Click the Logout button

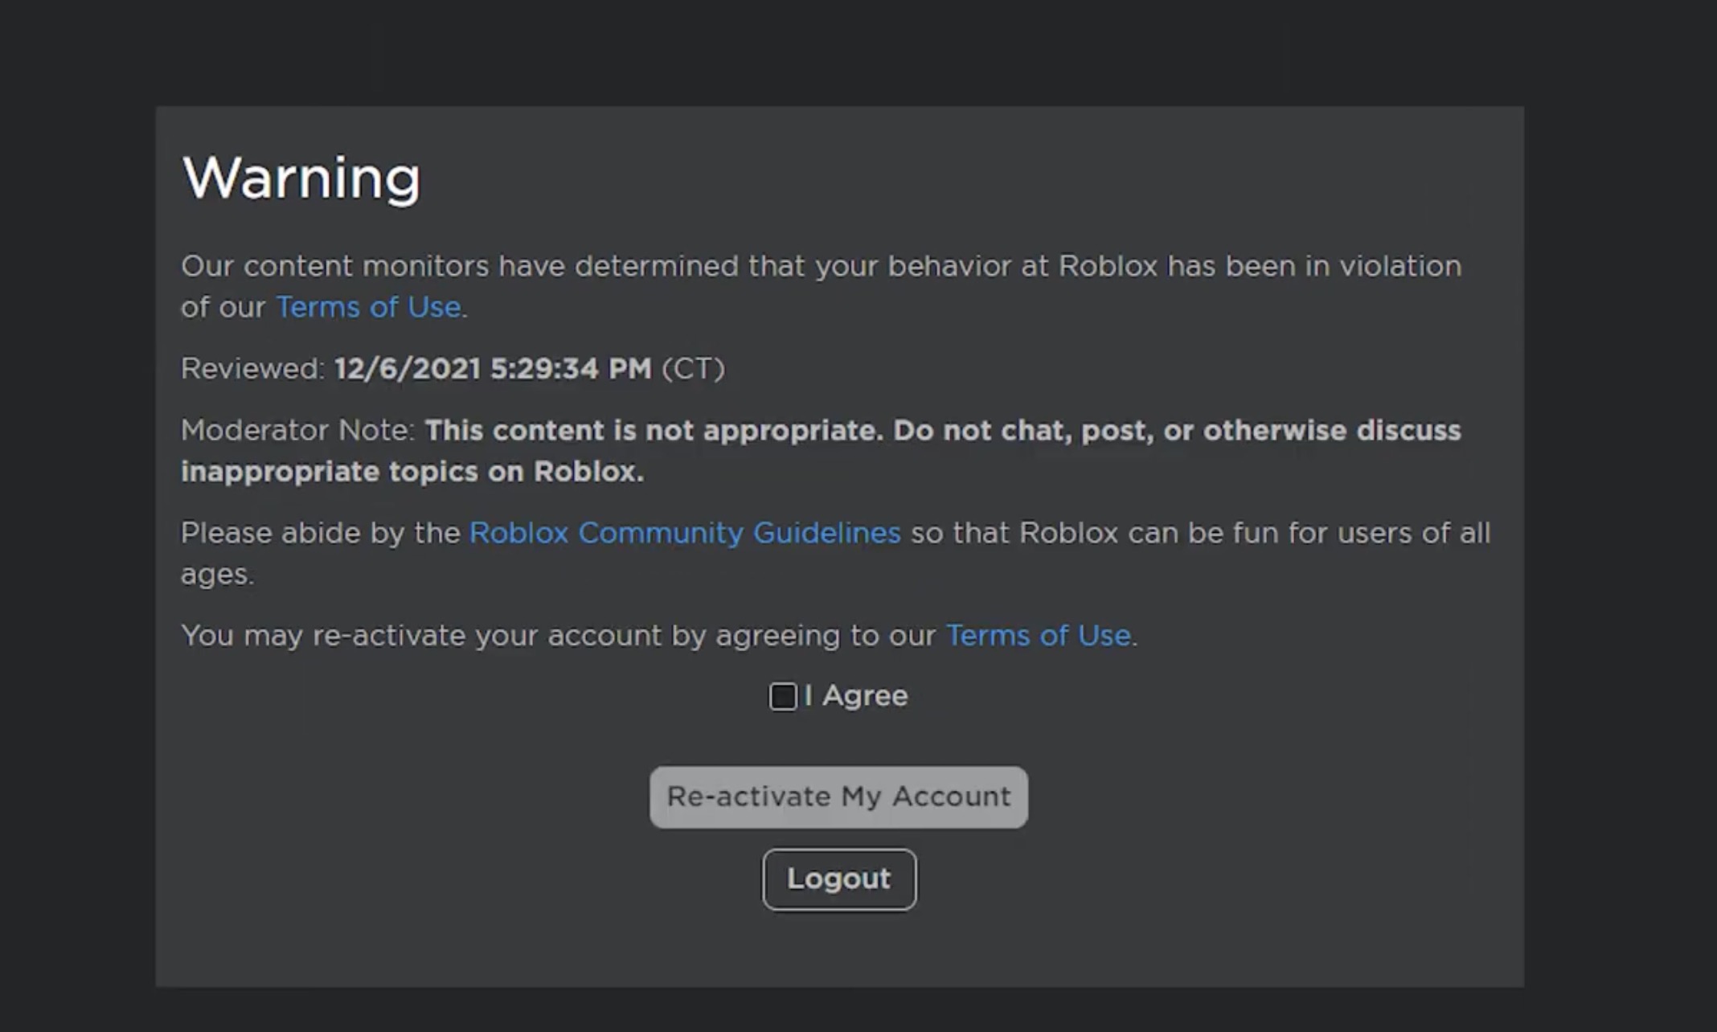pyautogui.click(x=839, y=879)
